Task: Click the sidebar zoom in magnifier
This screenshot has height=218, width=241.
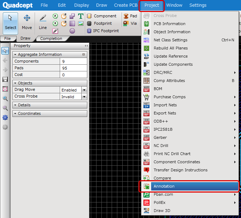Action: [x=5, y=98]
